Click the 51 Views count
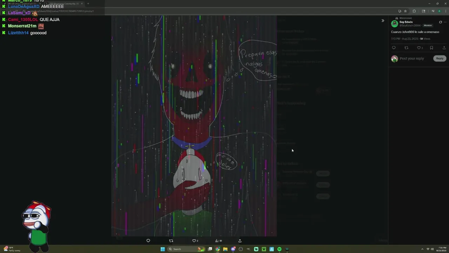 click(425, 39)
